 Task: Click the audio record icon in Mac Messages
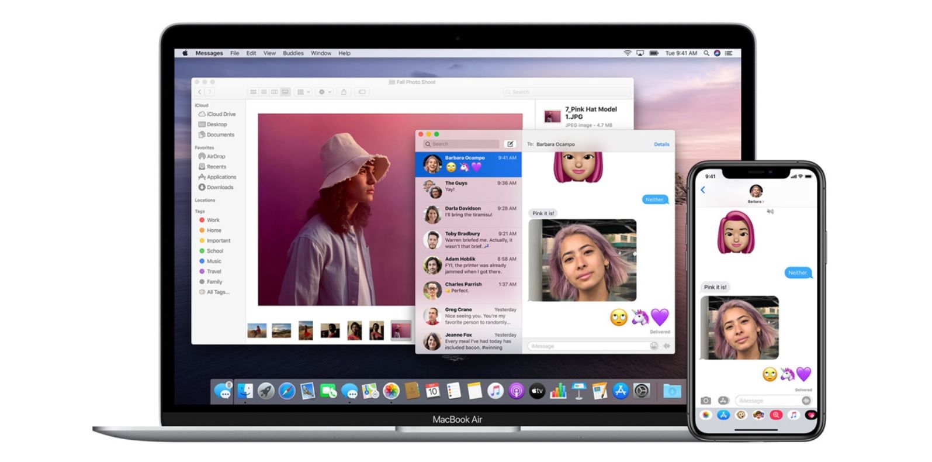(667, 346)
